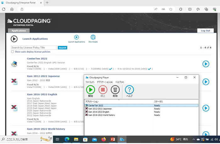Click the large Launch Applications play icon heading

point(14,39)
